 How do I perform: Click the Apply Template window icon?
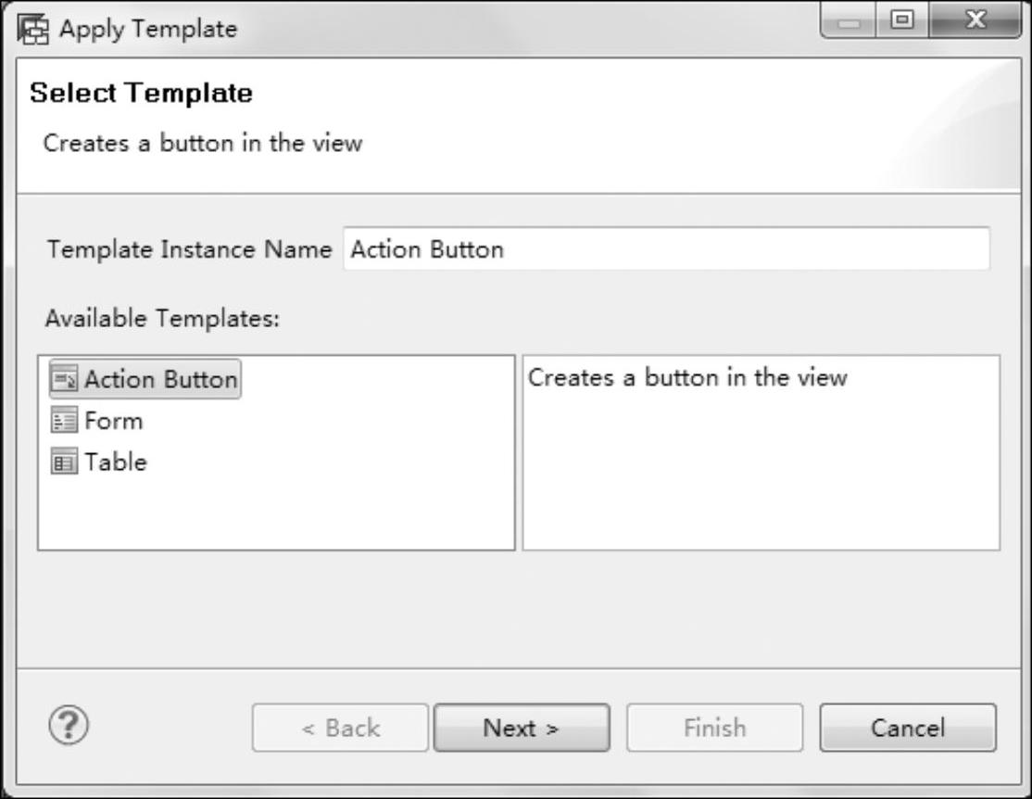click(33, 30)
